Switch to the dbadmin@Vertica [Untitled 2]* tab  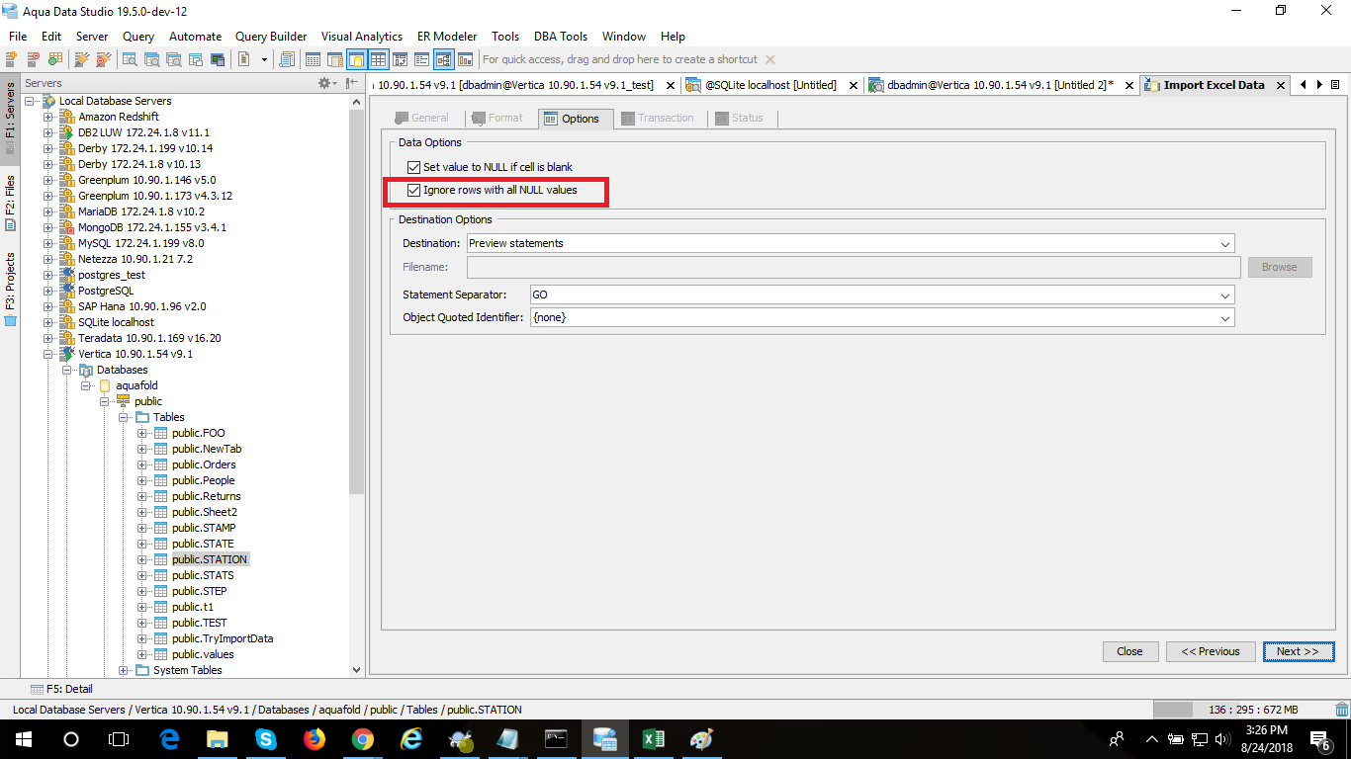point(1001,85)
